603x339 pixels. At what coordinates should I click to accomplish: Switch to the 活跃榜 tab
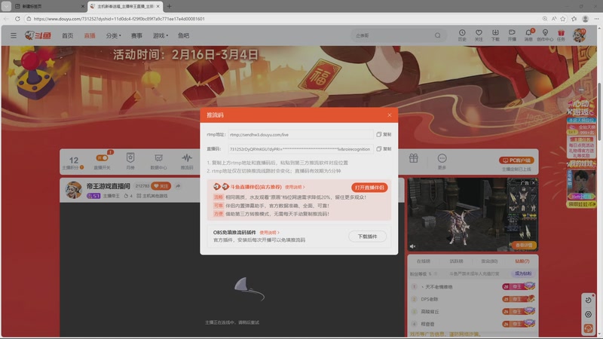(x=457, y=261)
